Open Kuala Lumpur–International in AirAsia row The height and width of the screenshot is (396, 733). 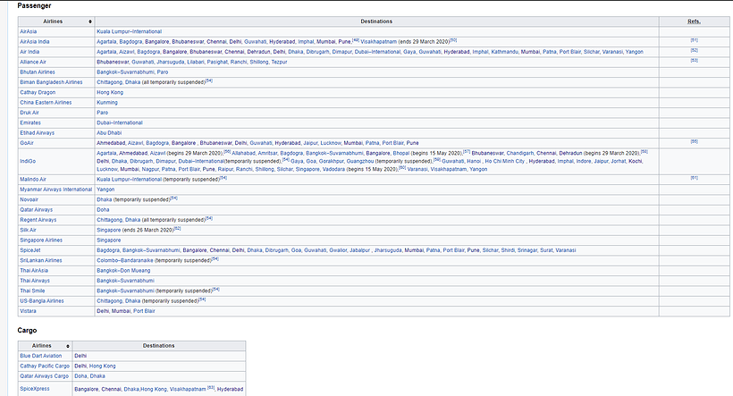pyautogui.click(x=129, y=32)
